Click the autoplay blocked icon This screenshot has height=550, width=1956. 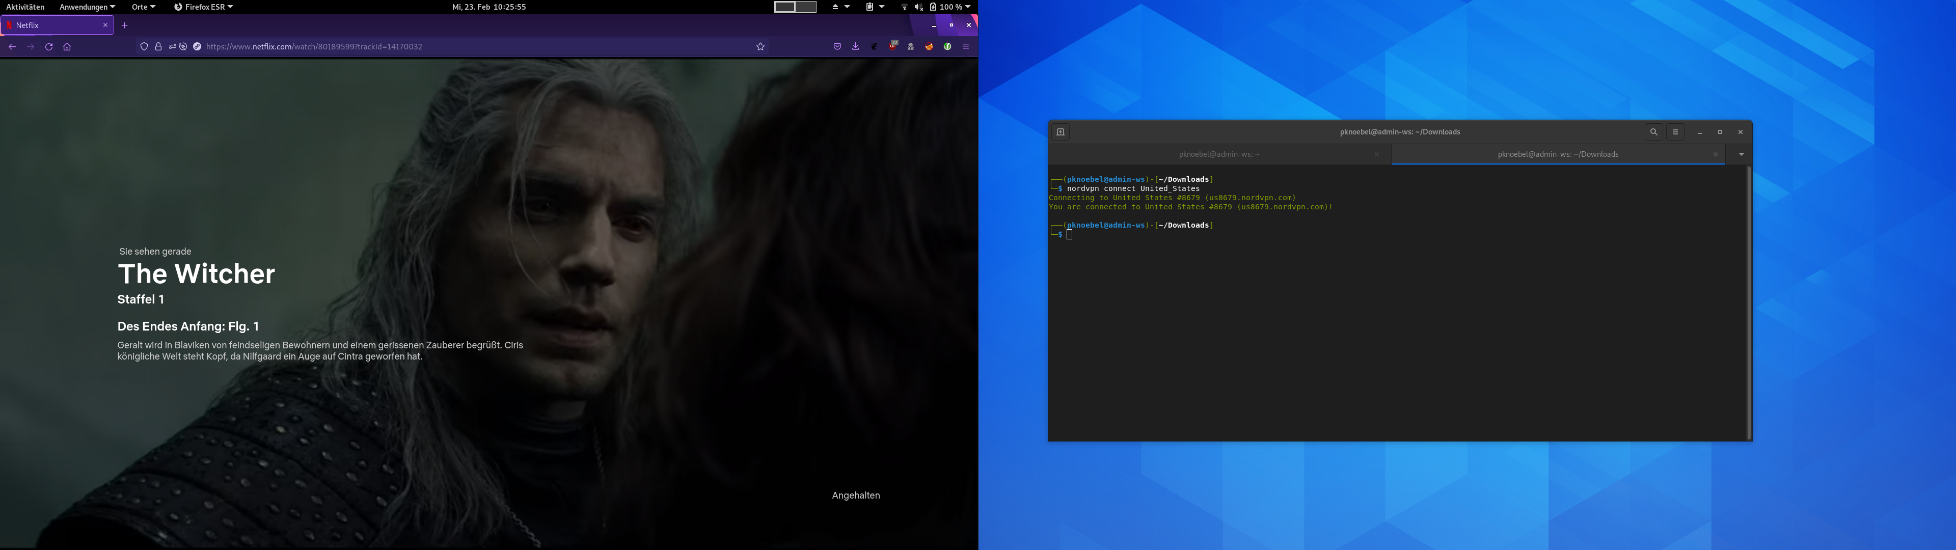(x=183, y=47)
